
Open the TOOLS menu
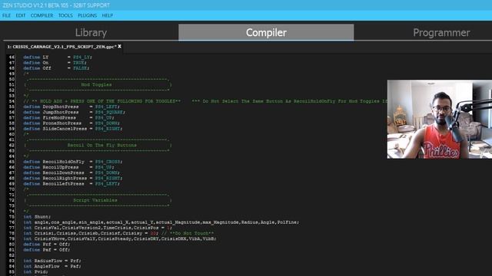click(x=65, y=15)
